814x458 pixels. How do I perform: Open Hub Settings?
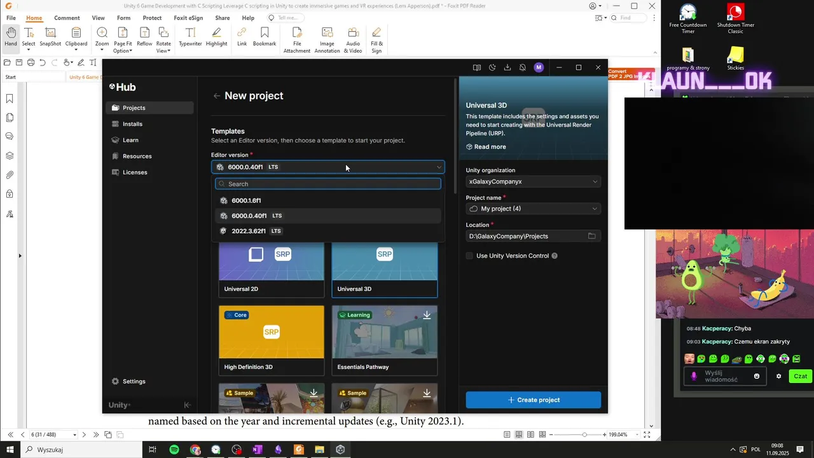click(x=128, y=382)
